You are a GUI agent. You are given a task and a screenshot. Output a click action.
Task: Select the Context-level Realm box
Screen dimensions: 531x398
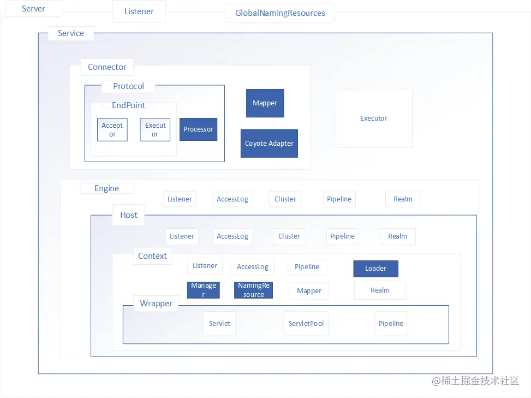pyautogui.click(x=380, y=290)
